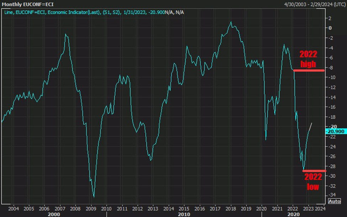Click the red 2022 low level line
The width and height of the screenshot is (347, 217).
(x=314, y=170)
